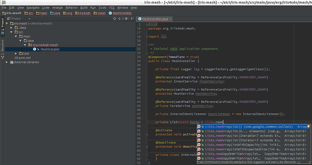
Task: Collapse the java folder in the project tree
Action: 20,41
